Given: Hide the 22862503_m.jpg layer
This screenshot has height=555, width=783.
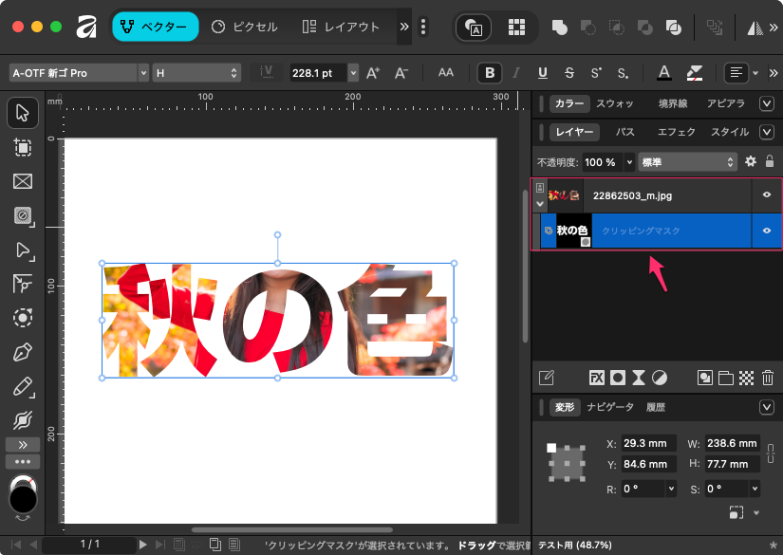Looking at the screenshot, I should pos(767,196).
